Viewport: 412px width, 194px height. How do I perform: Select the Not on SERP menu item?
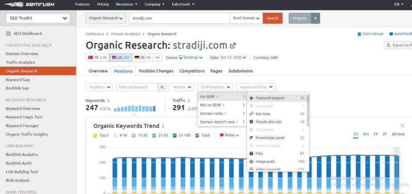(x=222, y=105)
